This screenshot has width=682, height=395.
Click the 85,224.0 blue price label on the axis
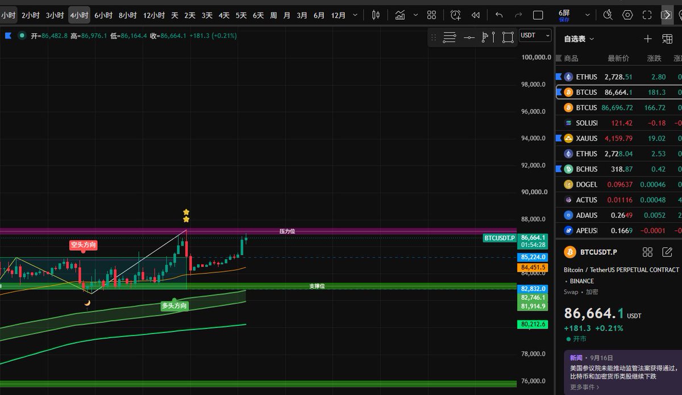pyautogui.click(x=533, y=257)
